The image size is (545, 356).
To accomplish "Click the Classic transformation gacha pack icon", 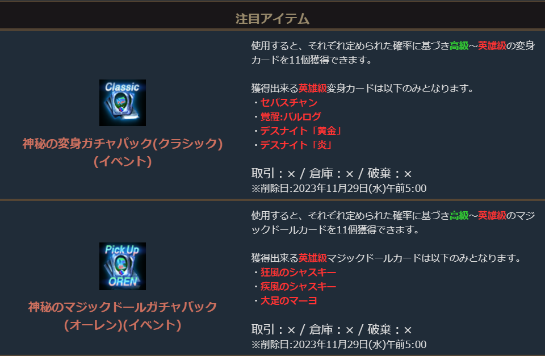I will 123,103.
